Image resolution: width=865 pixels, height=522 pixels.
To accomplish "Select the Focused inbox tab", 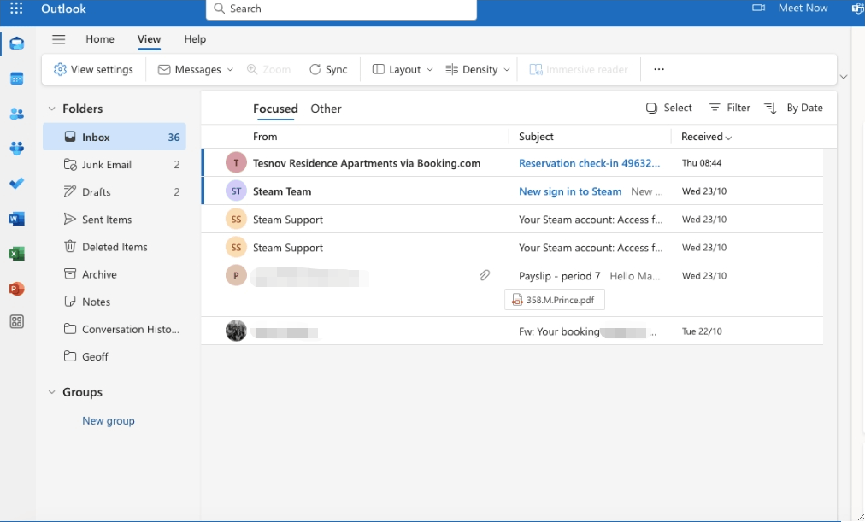I will 275,109.
